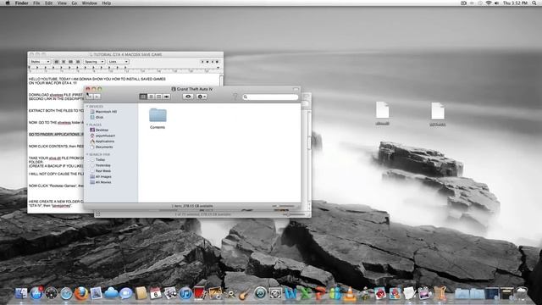
Task: Open the Lists dropdown in TextEdit
Action: 118,62
